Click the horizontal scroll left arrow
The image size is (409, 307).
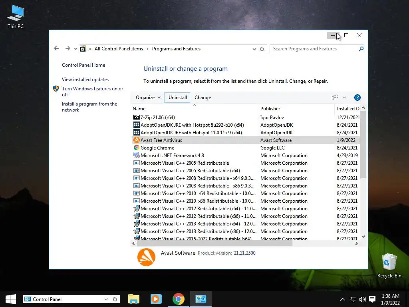(133, 243)
